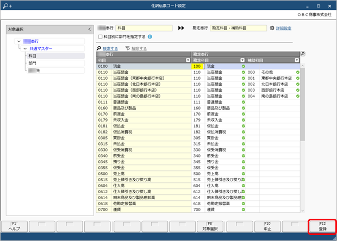The width and height of the screenshot is (337, 241).
Task: Select 科目 in the tree
Action: pos(55,56)
